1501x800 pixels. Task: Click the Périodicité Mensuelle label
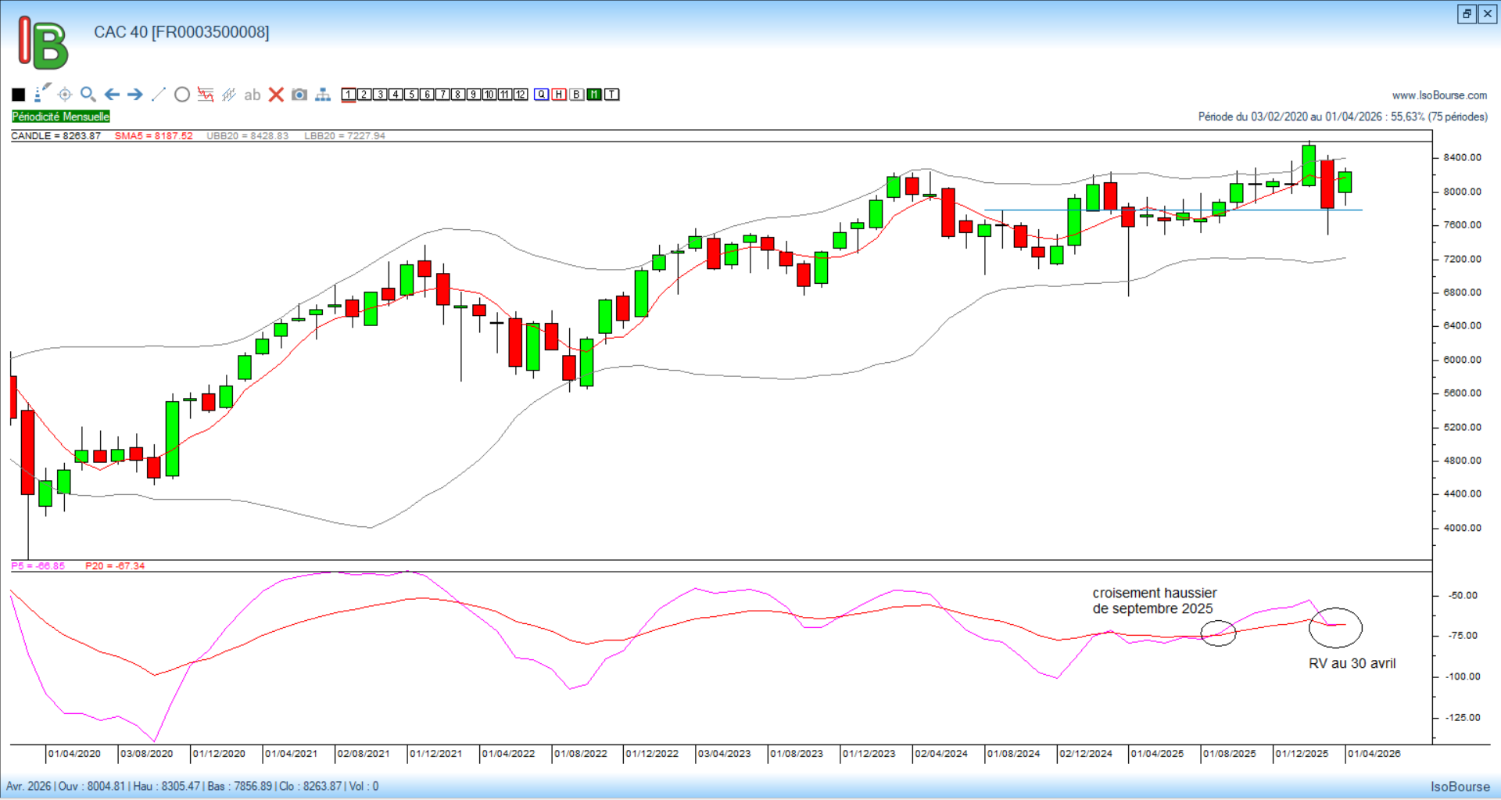(x=61, y=117)
